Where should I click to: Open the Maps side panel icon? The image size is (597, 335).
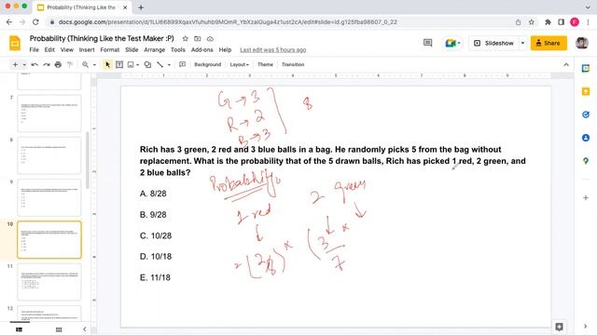[x=586, y=161]
